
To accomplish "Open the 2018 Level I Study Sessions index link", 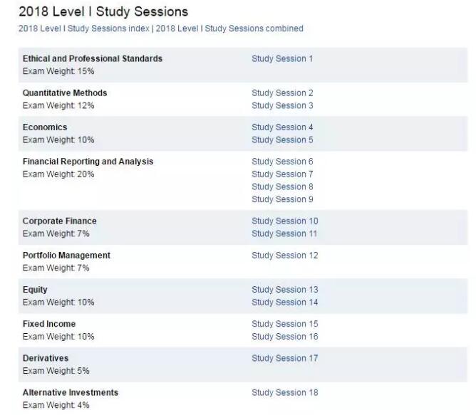I will 84,28.
